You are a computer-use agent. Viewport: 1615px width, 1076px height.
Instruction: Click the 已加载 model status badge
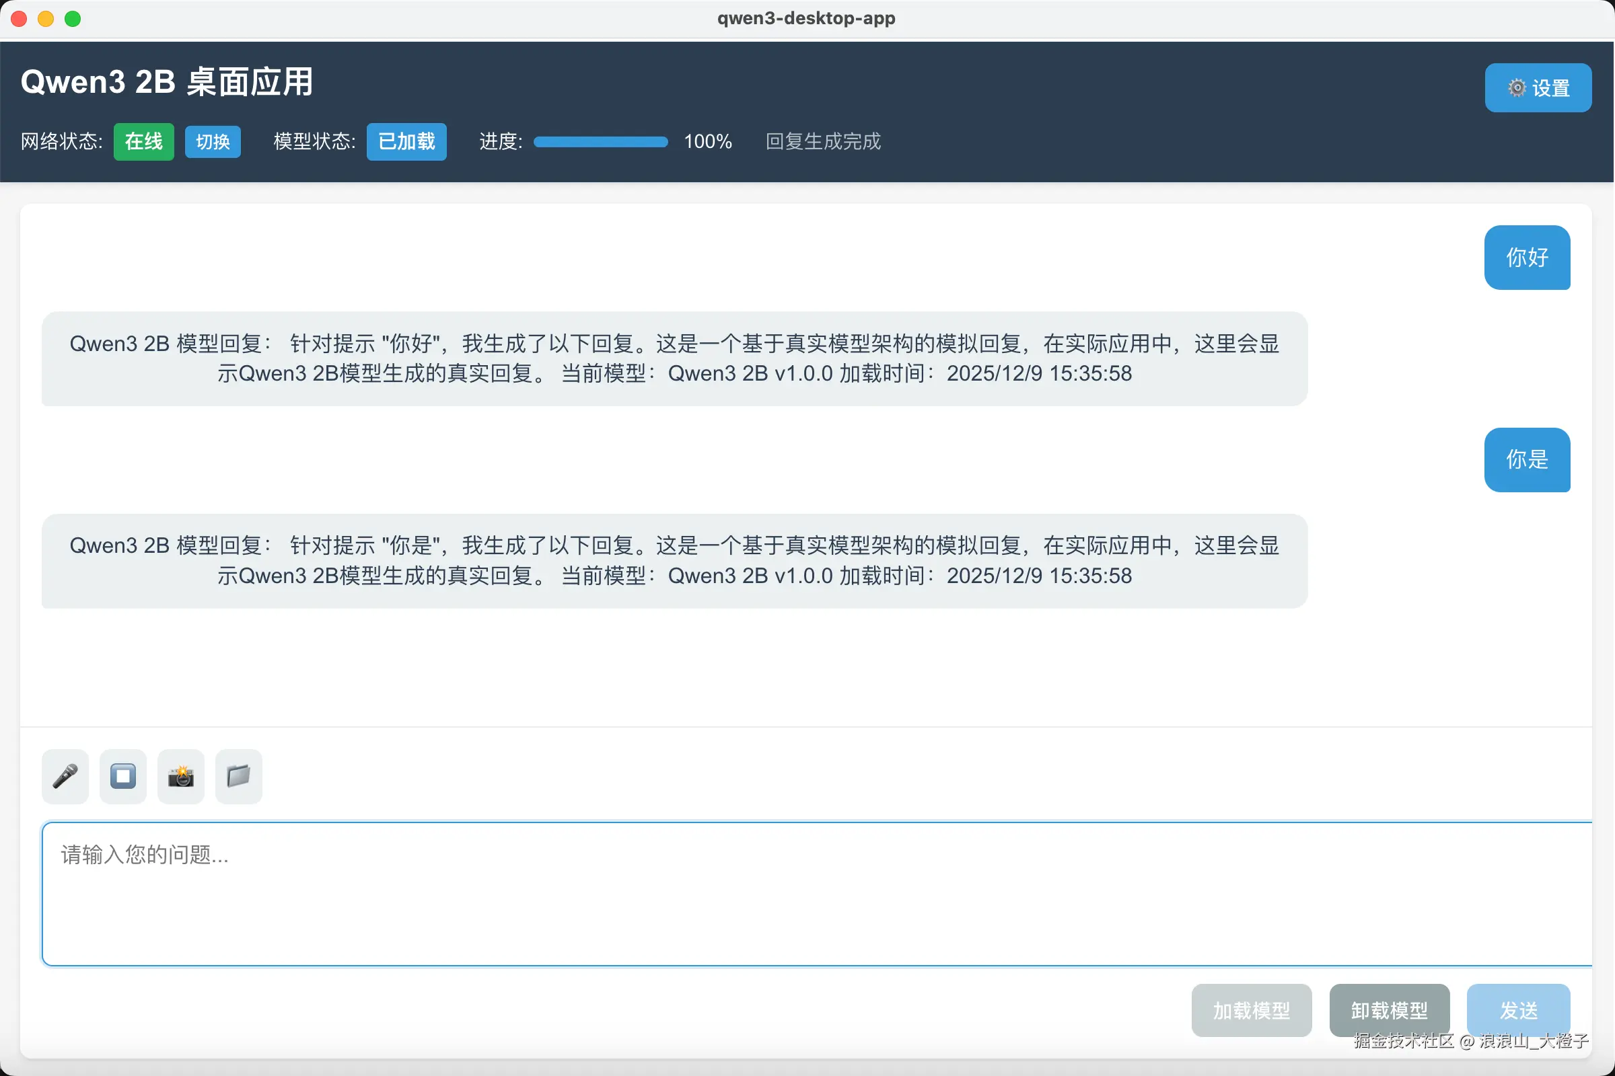(406, 142)
